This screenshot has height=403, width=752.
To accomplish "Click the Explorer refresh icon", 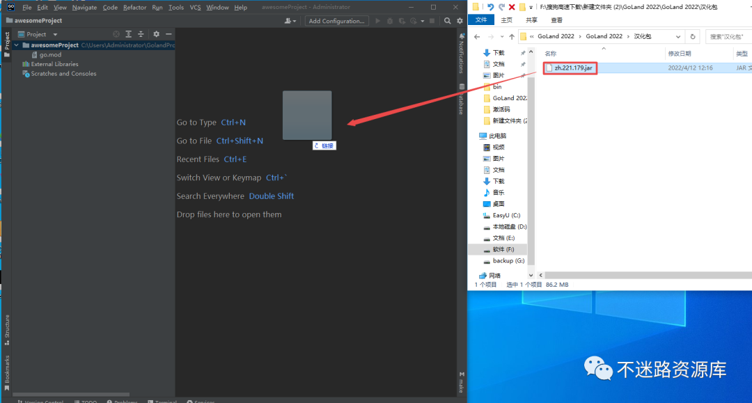I will point(693,36).
